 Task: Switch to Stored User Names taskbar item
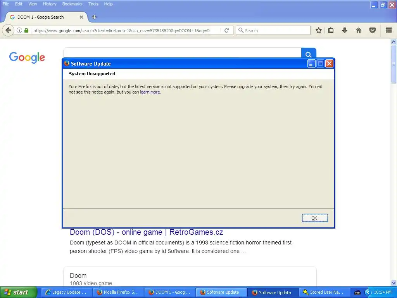325,292
